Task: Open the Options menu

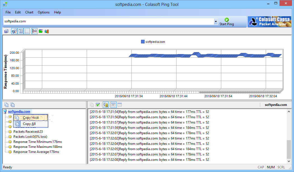Action: point(44,12)
